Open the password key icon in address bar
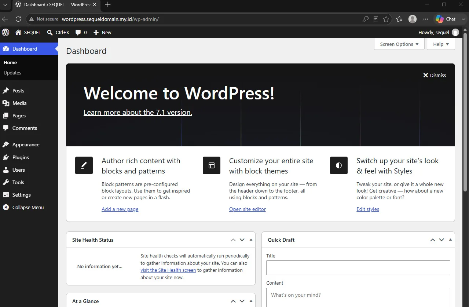Screen dimensions: 469x307 pos(365,19)
